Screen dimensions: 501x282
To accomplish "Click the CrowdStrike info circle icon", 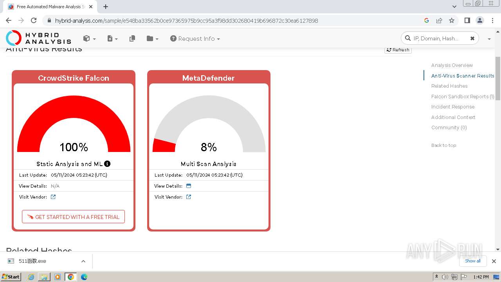I will pos(107,164).
